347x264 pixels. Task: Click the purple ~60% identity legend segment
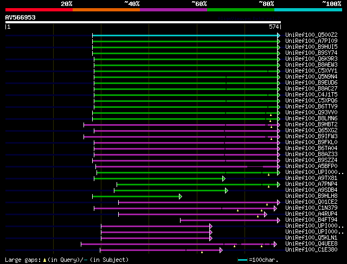click(x=173, y=10)
